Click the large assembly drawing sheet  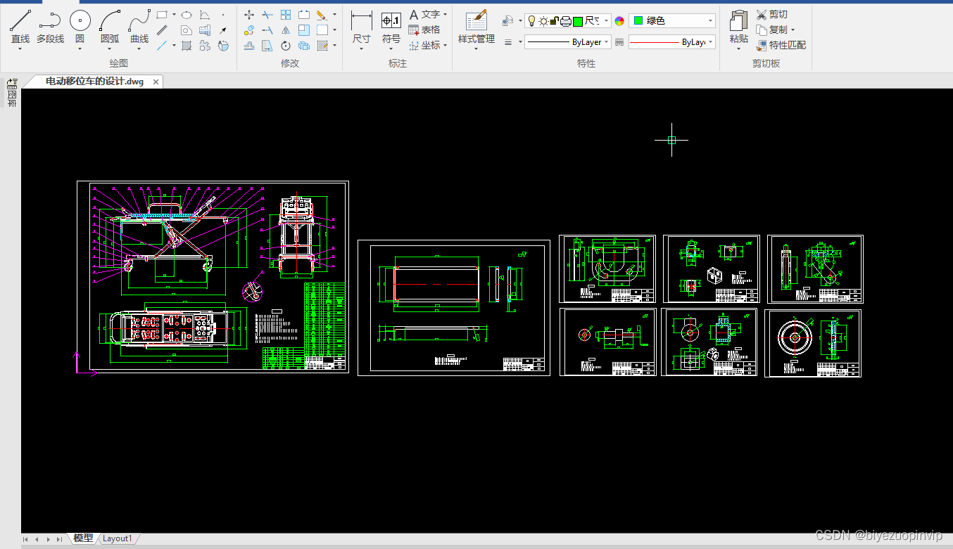coord(213,277)
